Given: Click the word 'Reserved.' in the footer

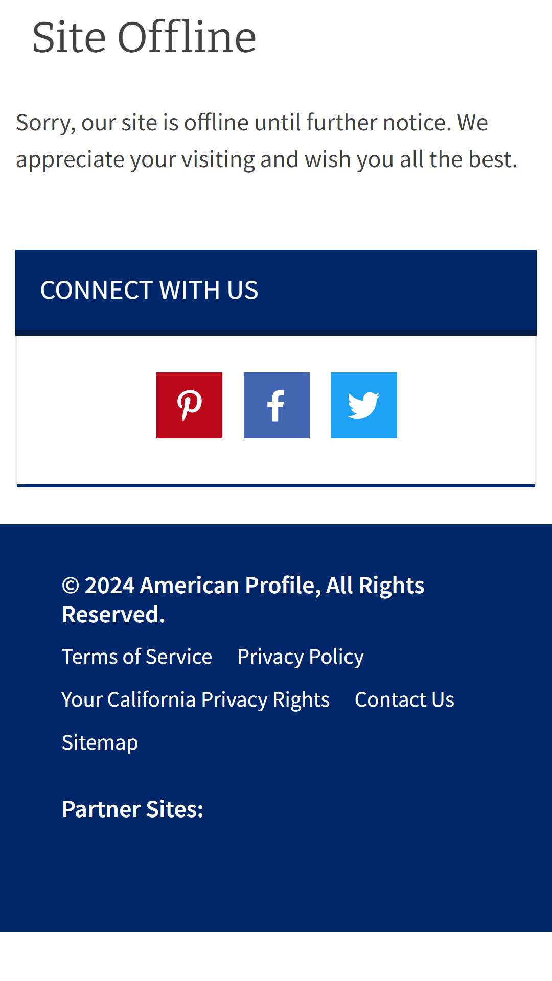Looking at the screenshot, I should click(x=113, y=614).
